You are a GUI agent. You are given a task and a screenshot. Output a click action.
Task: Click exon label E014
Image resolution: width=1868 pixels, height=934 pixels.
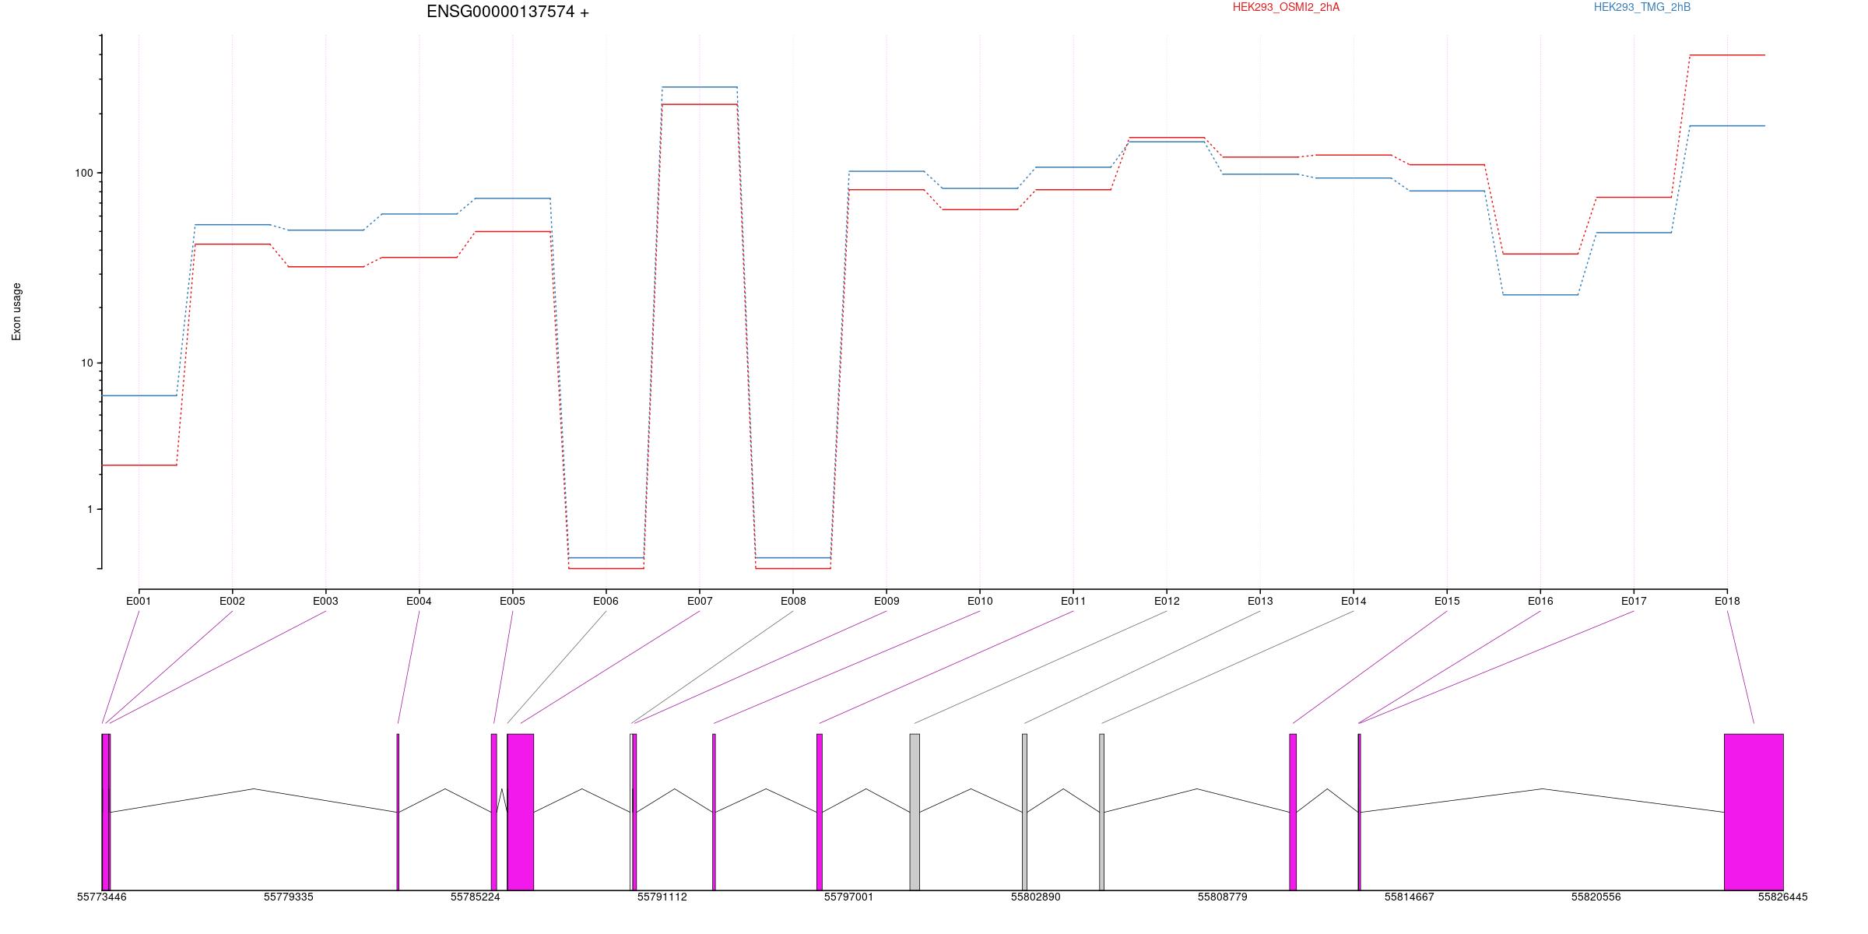coord(1354,601)
